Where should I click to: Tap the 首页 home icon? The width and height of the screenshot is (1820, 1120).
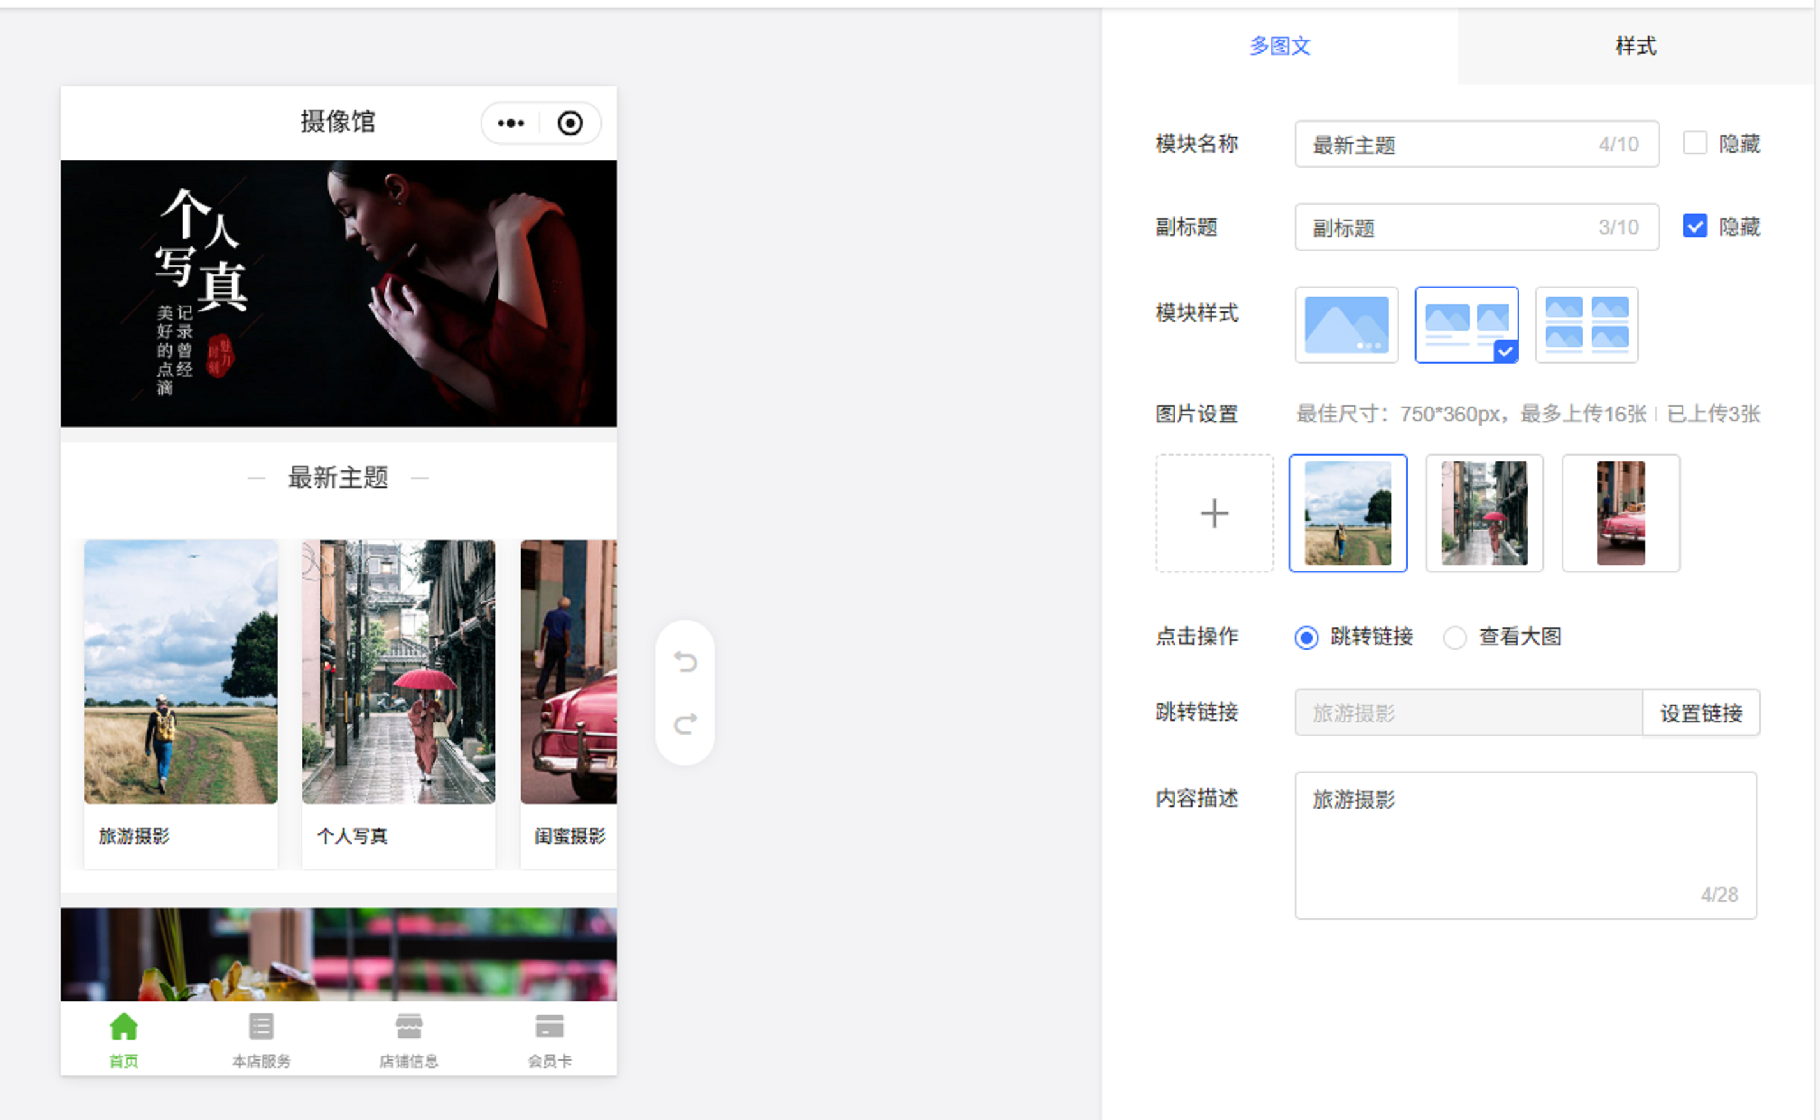[x=124, y=1027]
